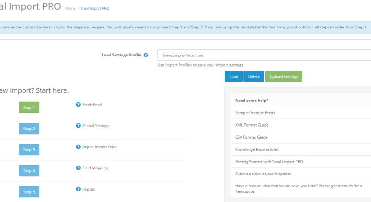Click help icon next to Import

coord(78,189)
